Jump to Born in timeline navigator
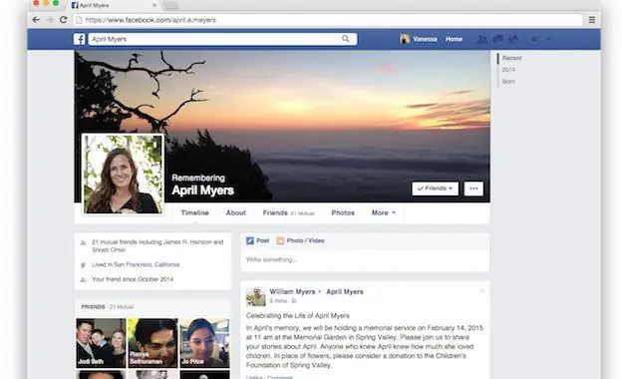Screen dimensions: 628x379 tap(508, 82)
